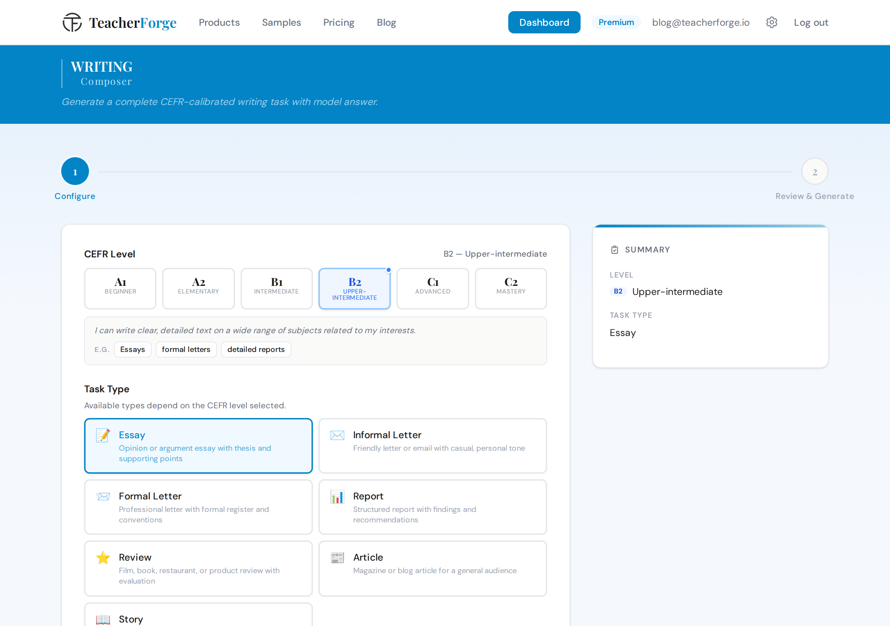Click 'Upper-intermediate' text in Summary
890x626 pixels.
click(677, 292)
